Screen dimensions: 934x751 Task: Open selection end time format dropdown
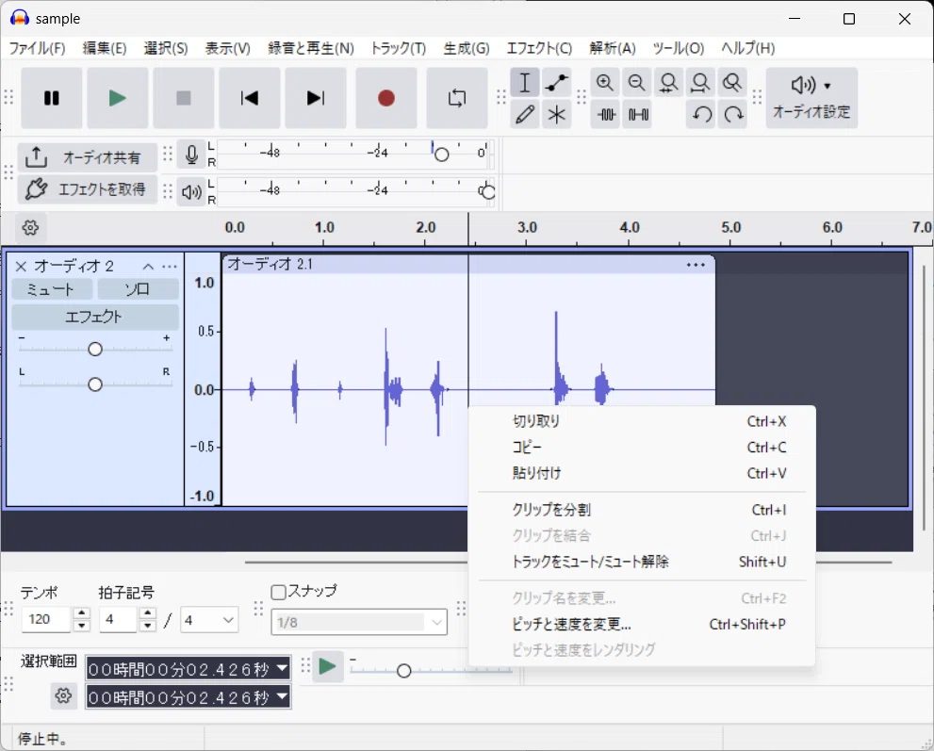(x=283, y=696)
